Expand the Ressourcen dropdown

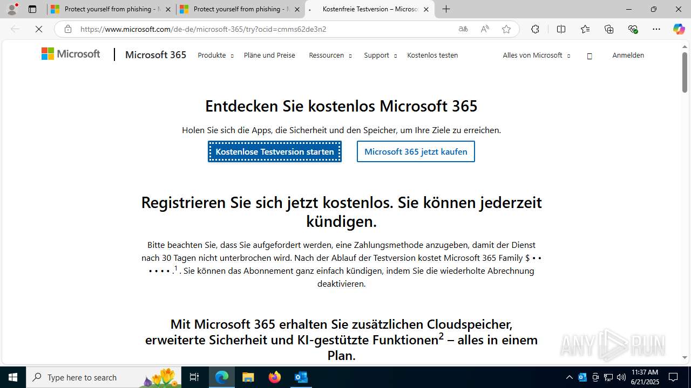click(x=330, y=55)
